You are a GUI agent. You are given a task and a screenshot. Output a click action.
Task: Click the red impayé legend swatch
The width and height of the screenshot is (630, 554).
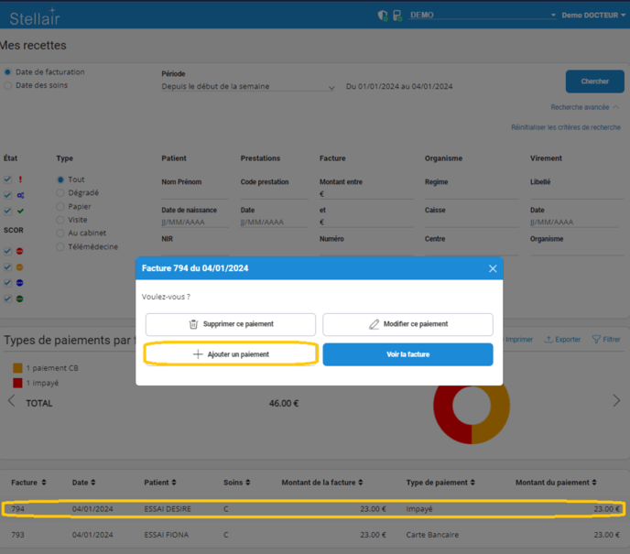coord(17,382)
